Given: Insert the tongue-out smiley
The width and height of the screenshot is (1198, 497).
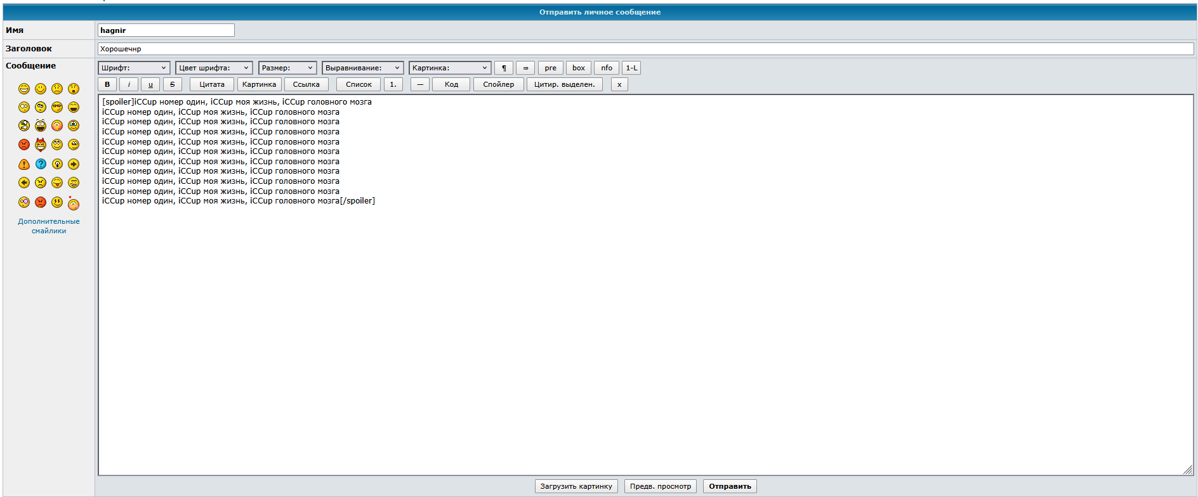Looking at the screenshot, I should [57, 183].
